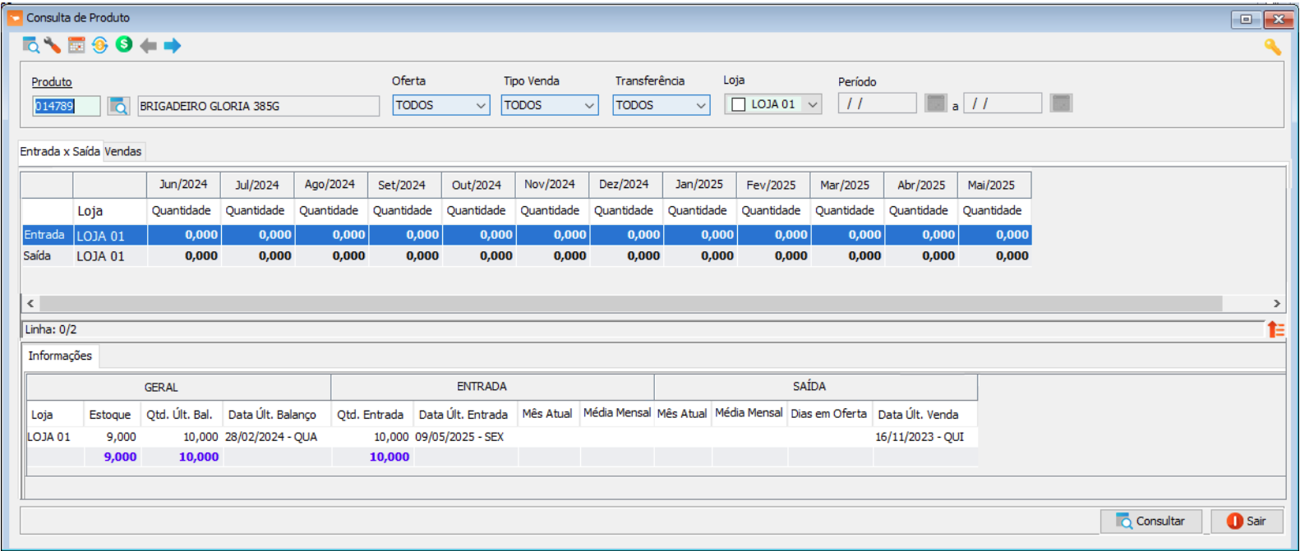Click the search magnifier icon in the top toolbar
The height and width of the screenshot is (551, 1300).
click(30, 45)
